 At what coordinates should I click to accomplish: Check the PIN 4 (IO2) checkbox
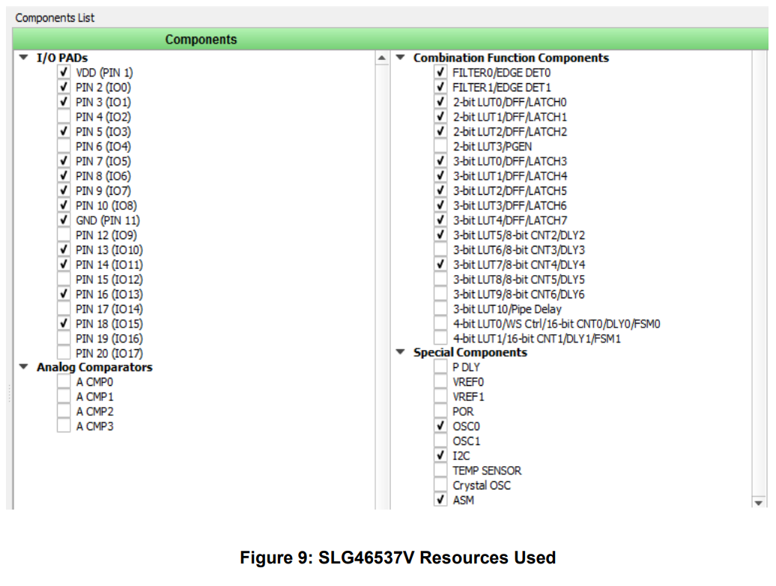pos(64,117)
